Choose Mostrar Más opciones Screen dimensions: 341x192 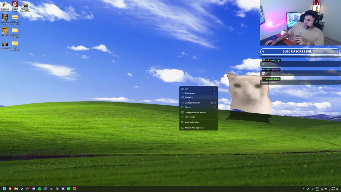(198, 128)
